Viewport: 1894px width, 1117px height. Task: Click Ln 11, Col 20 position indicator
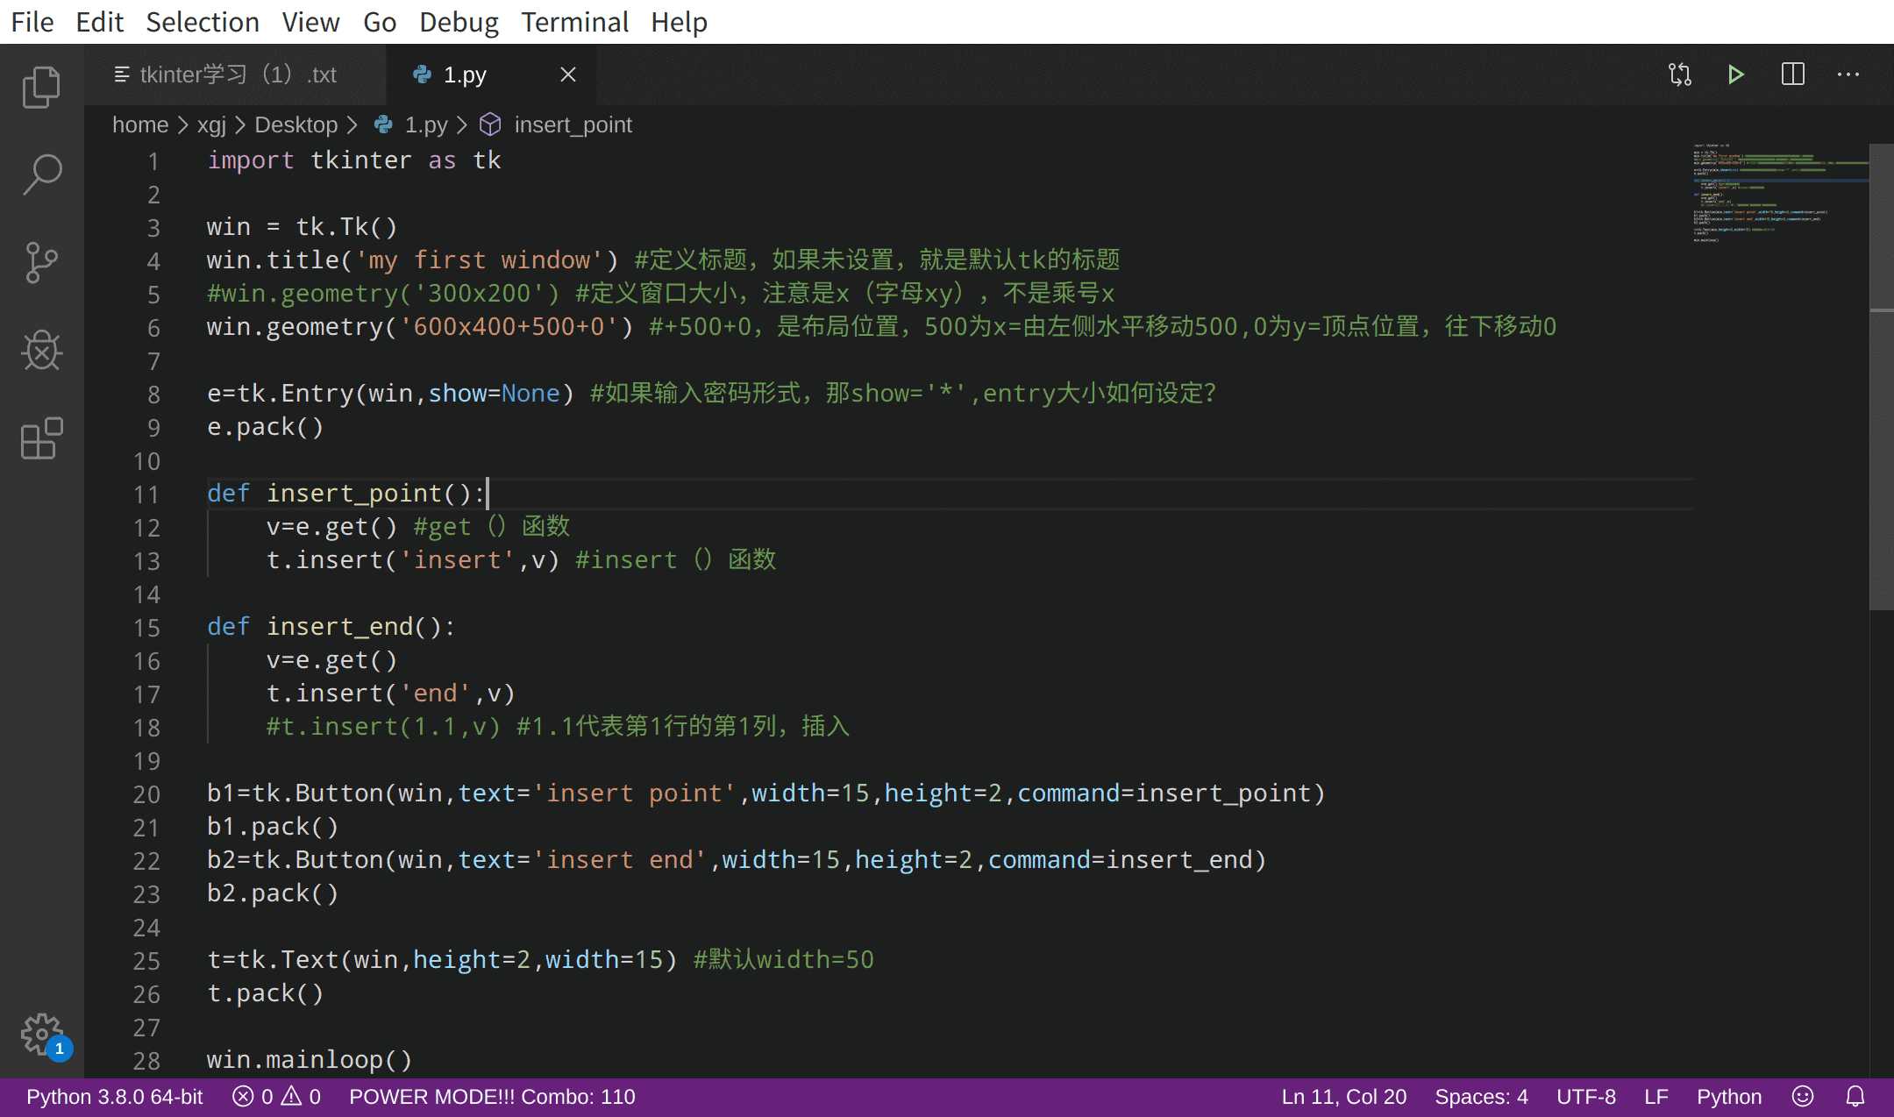(x=1343, y=1097)
